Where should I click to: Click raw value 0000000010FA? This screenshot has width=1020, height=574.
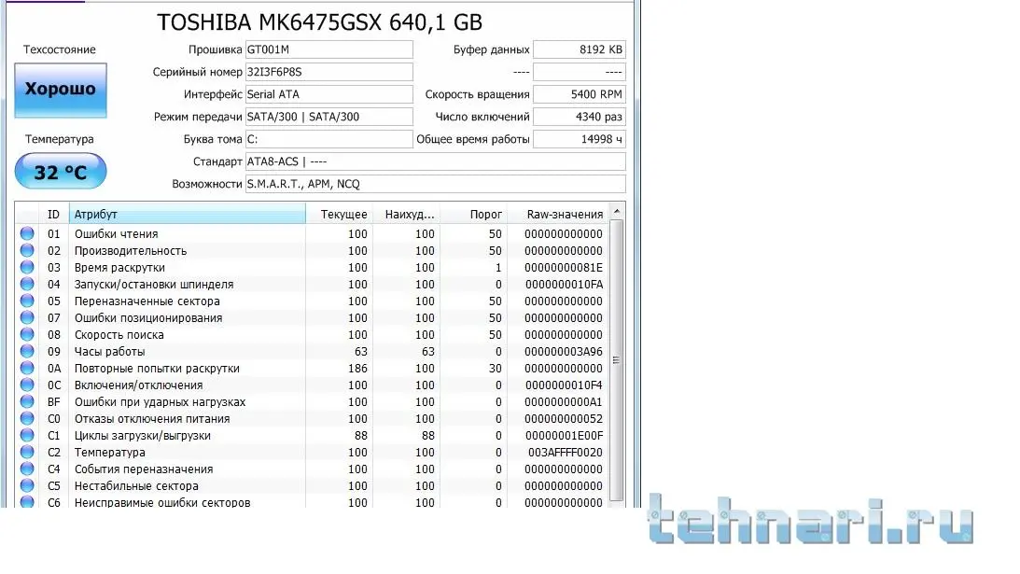pyautogui.click(x=564, y=285)
